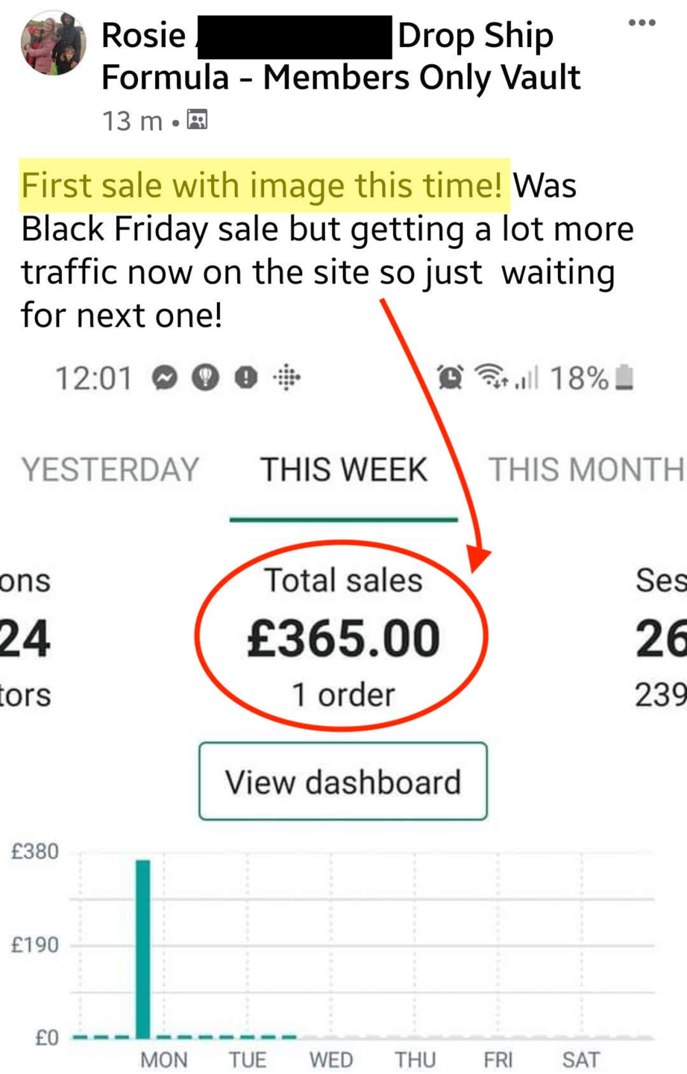Click the group audience icon beside 13 m

point(197,119)
